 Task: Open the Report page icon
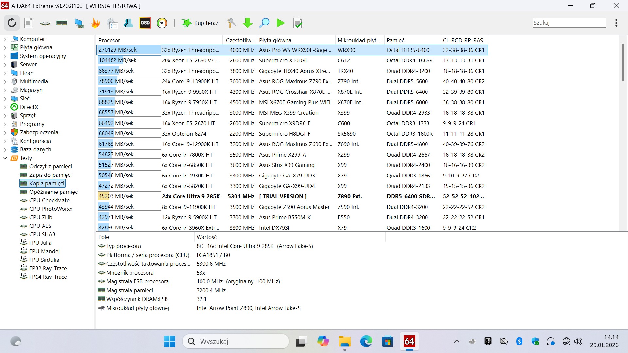28,23
